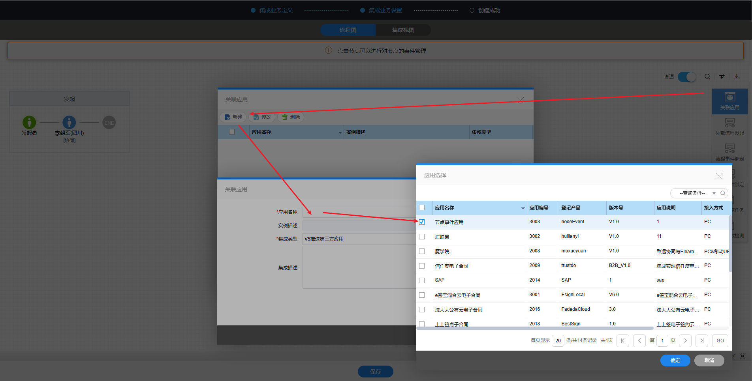This screenshot has height=381, width=752.
Task: Check the e签宝混合云电子合同 row checkbox
Action: (x=422, y=295)
